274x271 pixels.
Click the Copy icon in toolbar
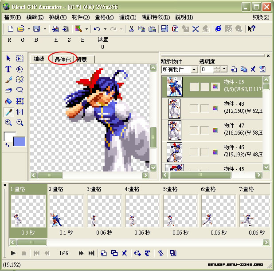141,29
